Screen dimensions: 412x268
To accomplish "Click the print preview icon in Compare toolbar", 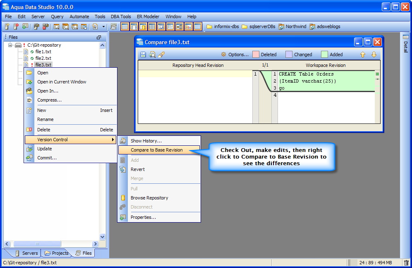I will [x=152, y=55].
